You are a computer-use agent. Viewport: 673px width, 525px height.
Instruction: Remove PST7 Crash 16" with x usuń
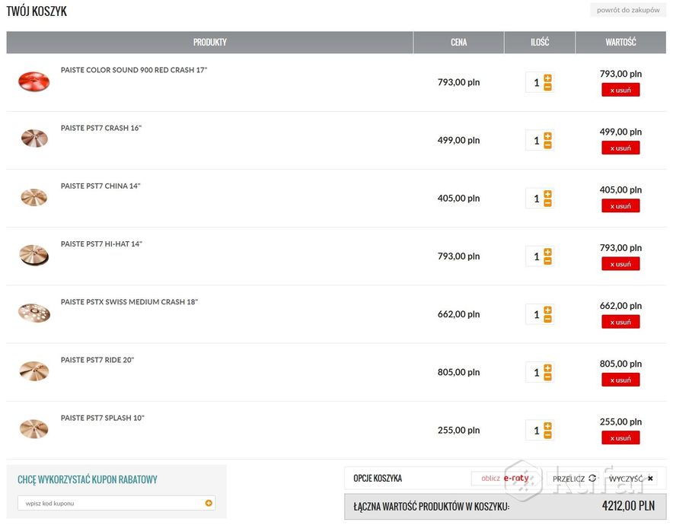pyautogui.click(x=620, y=148)
